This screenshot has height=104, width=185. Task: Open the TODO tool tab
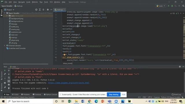(15, 94)
